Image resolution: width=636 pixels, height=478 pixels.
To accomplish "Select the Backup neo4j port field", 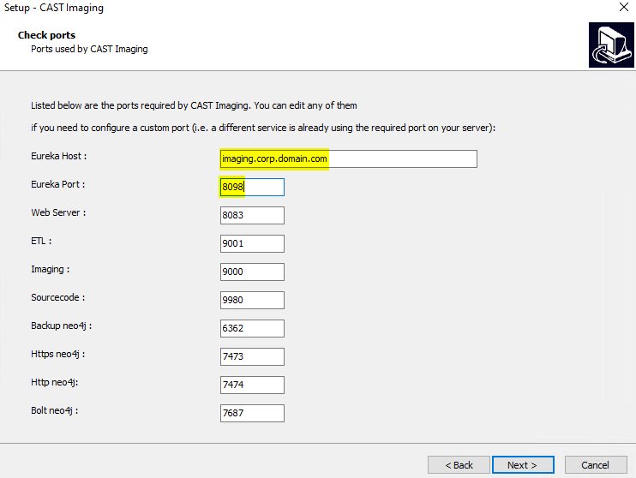I will click(x=252, y=328).
